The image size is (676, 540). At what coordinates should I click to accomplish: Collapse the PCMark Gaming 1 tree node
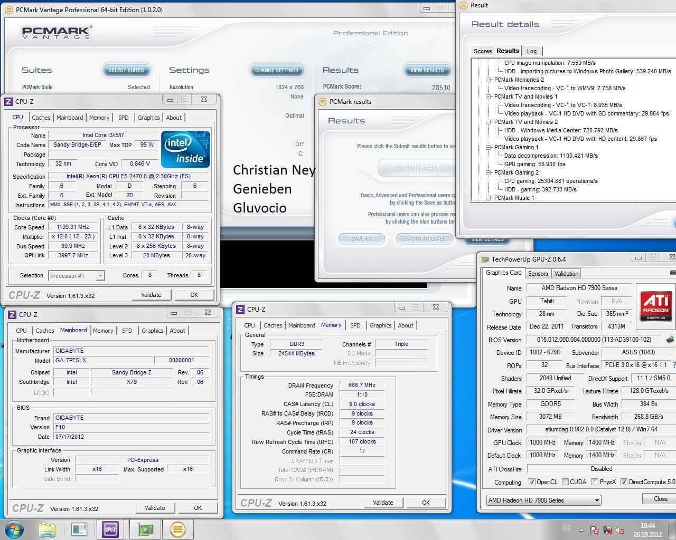pos(489,147)
